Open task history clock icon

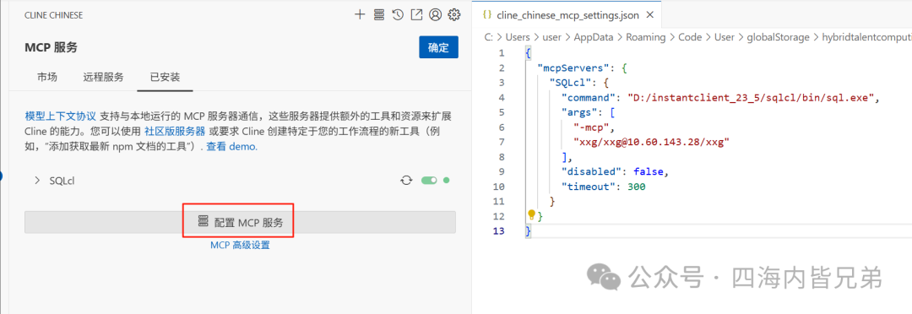coord(398,15)
